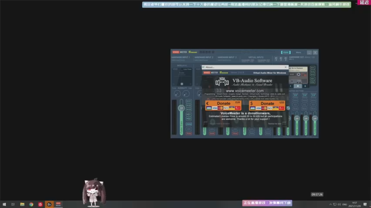Open the www.vb-cable.com link
This screenshot has height=208, width=371.
[278, 94]
